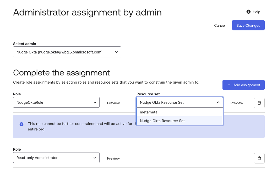Click the Help info icon
272x175 pixels.
pyautogui.click(x=248, y=12)
